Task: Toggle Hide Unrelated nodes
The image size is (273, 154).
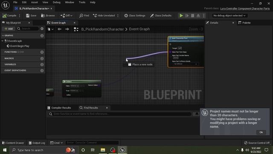Action: [x=104, y=15]
